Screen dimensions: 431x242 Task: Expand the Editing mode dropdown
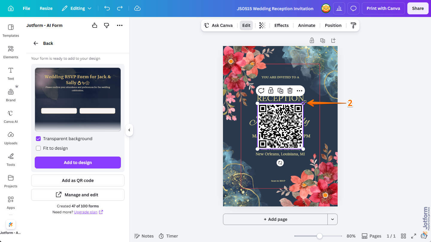pos(77,8)
